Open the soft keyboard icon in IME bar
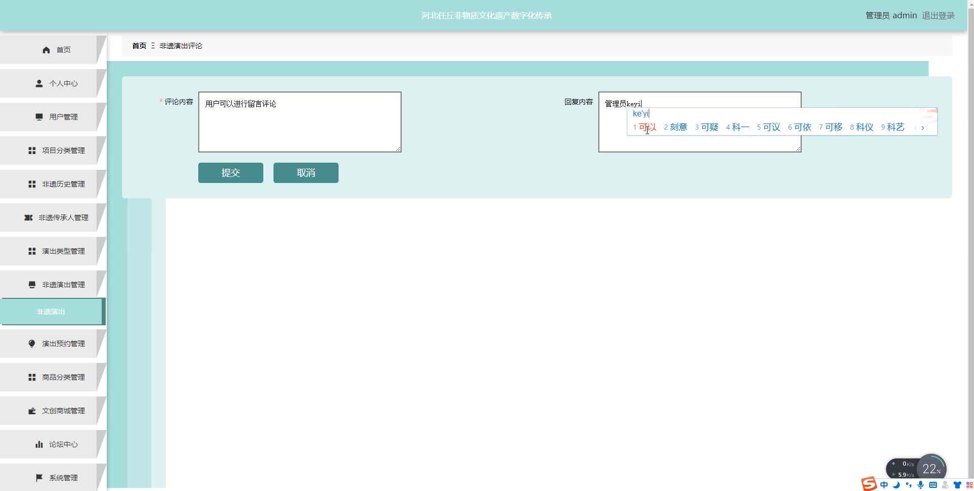974x491 pixels. tap(933, 485)
